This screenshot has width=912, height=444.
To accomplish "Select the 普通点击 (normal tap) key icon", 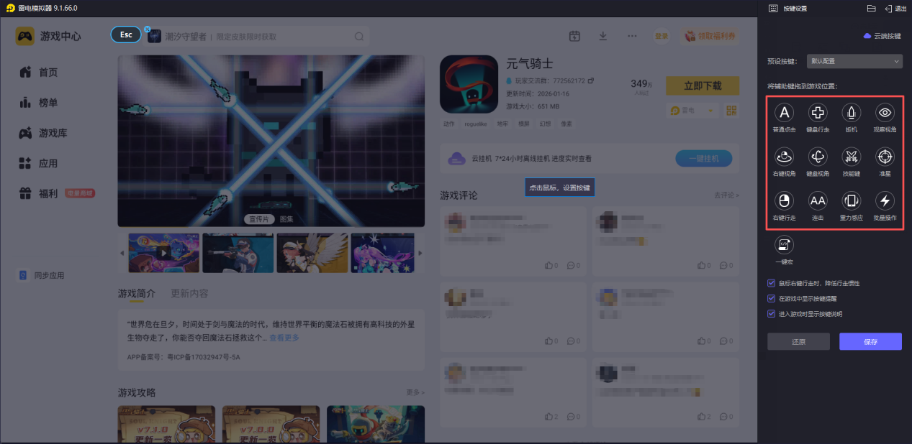I will pos(785,113).
